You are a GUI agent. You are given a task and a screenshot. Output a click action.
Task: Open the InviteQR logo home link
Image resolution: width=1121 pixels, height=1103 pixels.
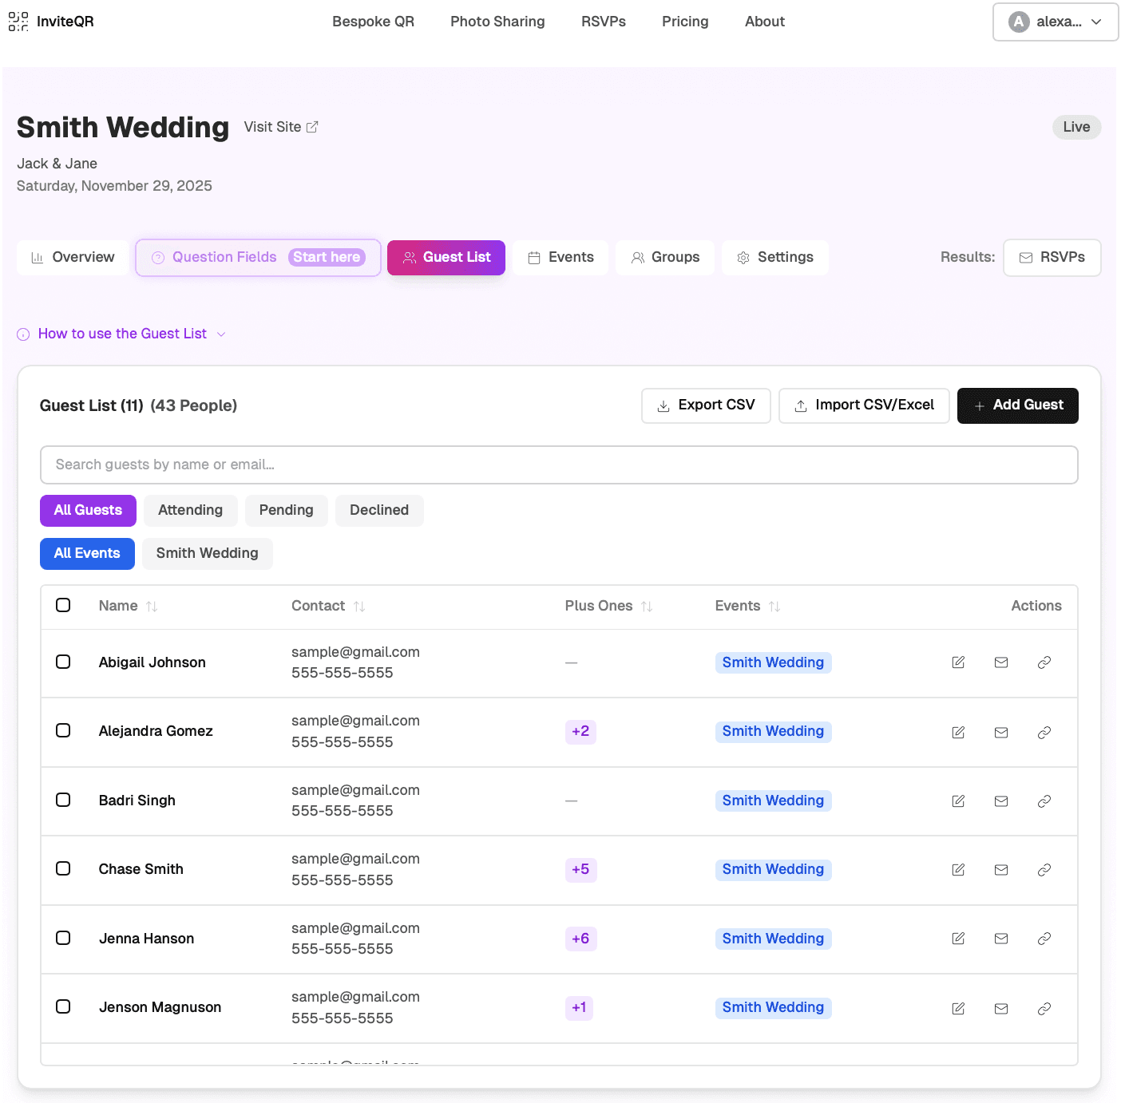coord(51,22)
